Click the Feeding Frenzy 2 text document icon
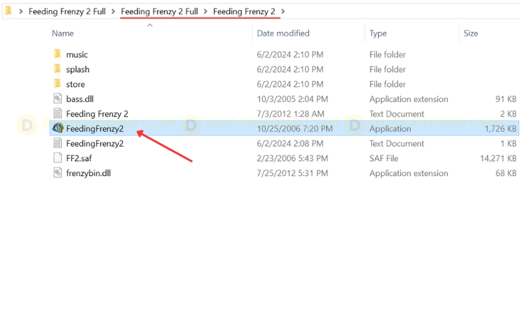Image resolution: width=520 pixels, height=325 pixels. coord(58,113)
